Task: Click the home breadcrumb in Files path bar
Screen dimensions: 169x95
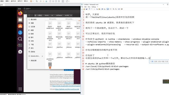Action: coord(47,15)
